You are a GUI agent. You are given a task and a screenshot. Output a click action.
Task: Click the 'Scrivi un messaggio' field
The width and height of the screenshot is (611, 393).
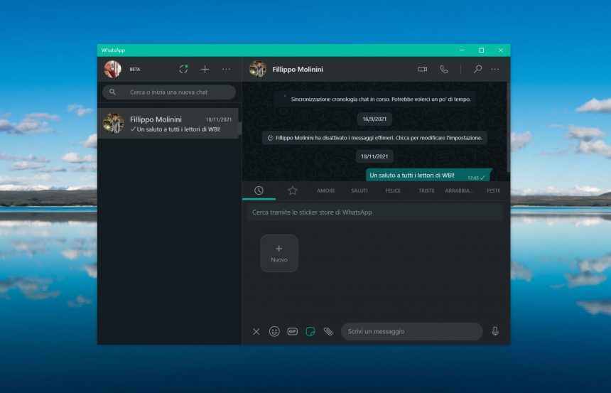pos(412,331)
